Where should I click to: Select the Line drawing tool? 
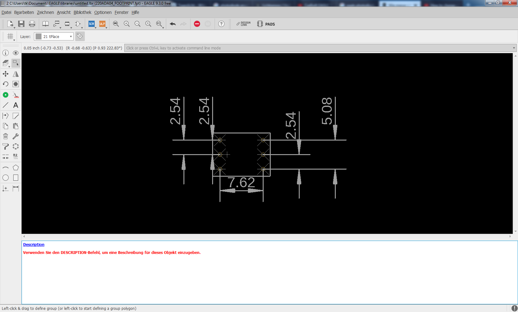click(6, 105)
